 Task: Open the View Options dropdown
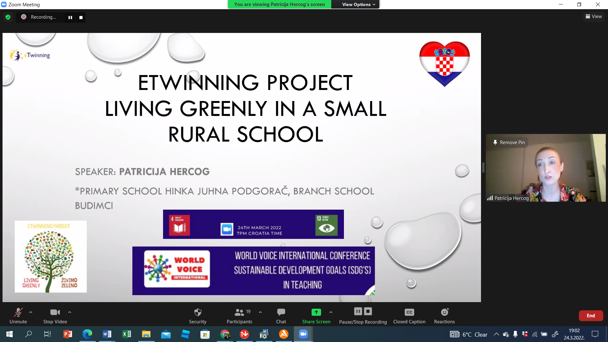[x=358, y=4]
